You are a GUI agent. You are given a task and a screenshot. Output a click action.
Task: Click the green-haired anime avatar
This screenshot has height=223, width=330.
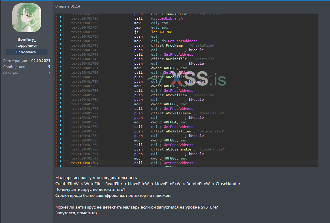coord(27,18)
